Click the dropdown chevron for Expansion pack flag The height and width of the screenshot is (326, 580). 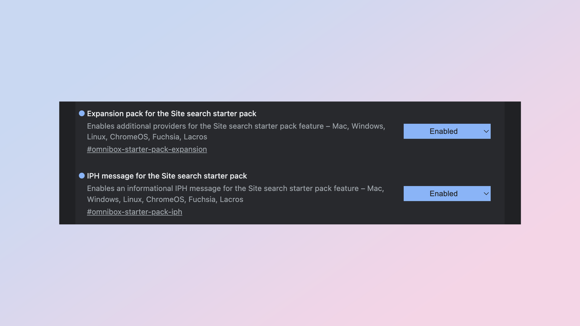pos(485,131)
